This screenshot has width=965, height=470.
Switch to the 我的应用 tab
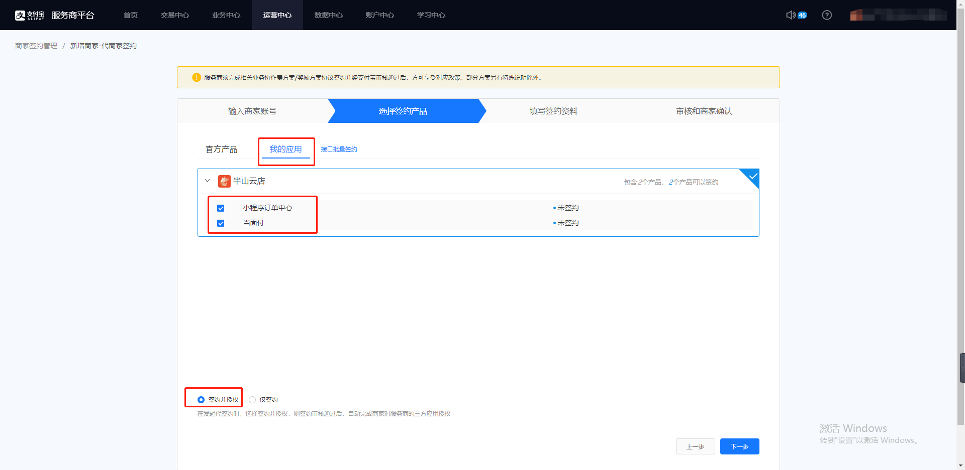(x=285, y=149)
